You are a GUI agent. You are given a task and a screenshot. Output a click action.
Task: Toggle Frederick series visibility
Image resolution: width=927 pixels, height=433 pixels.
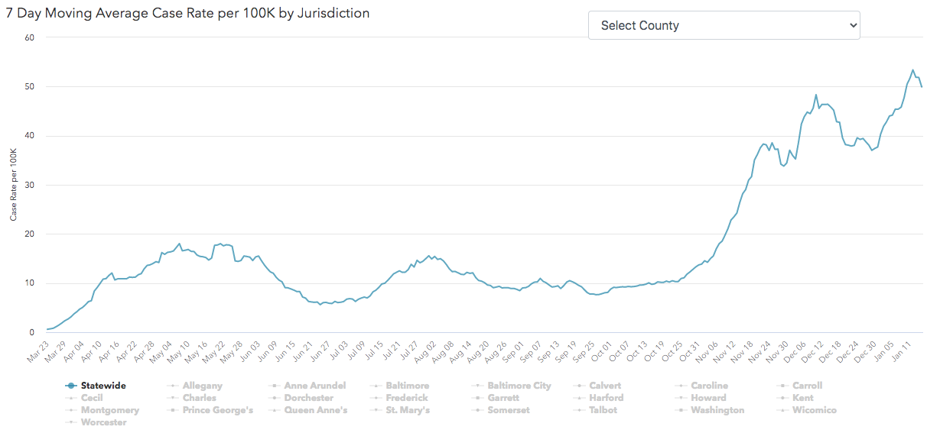(406, 398)
